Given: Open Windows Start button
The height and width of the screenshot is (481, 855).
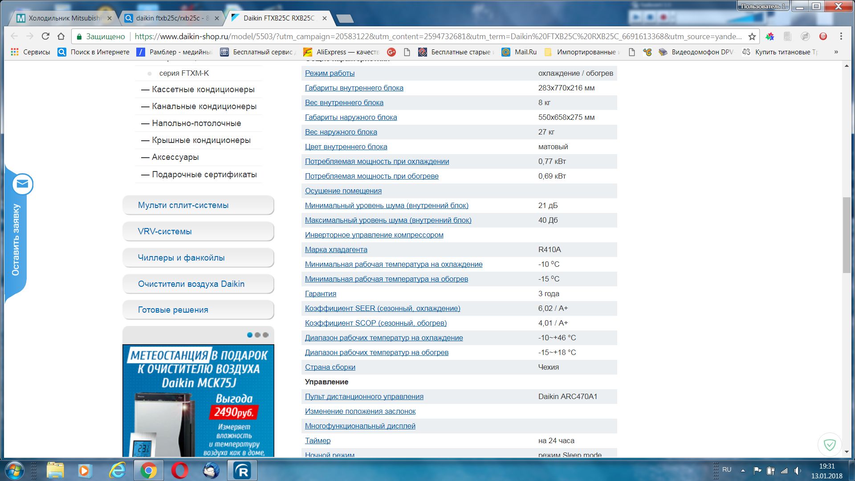Looking at the screenshot, I should click(14, 470).
